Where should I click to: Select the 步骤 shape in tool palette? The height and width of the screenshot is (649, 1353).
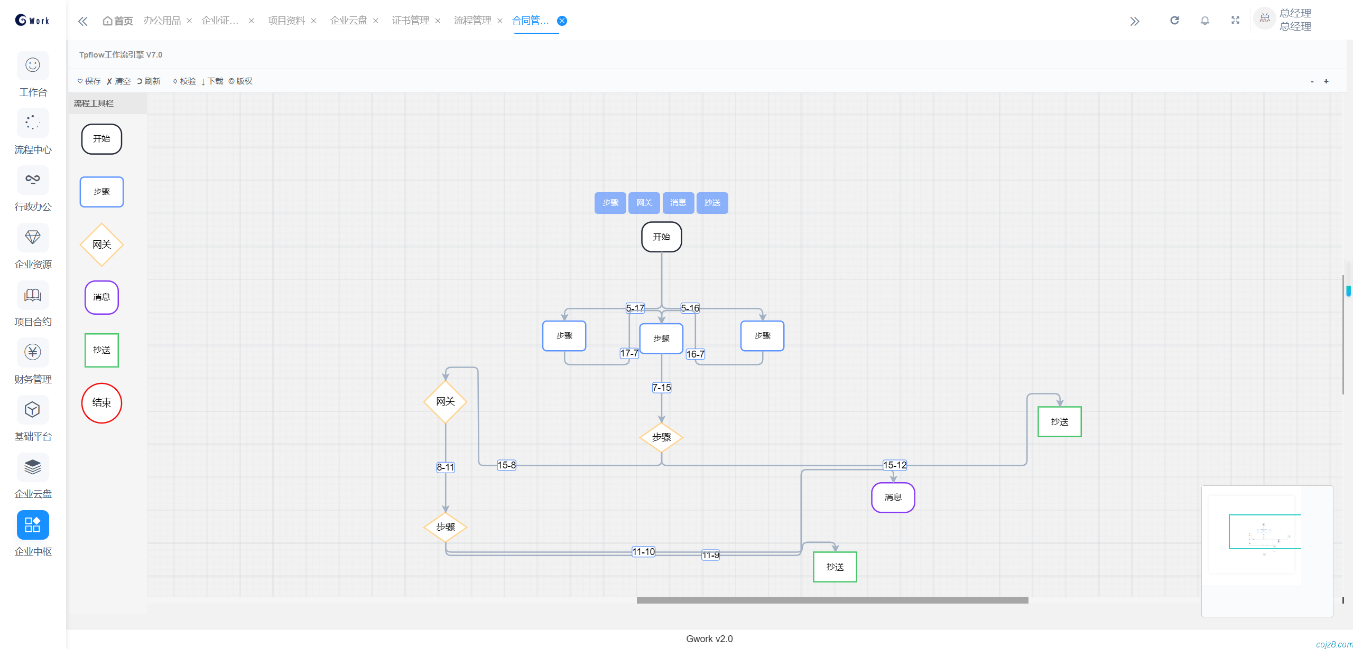pyautogui.click(x=101, y=192)
